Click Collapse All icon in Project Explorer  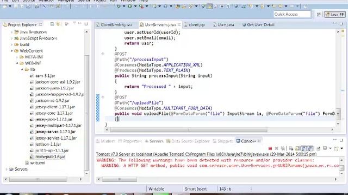click(52, 24)
